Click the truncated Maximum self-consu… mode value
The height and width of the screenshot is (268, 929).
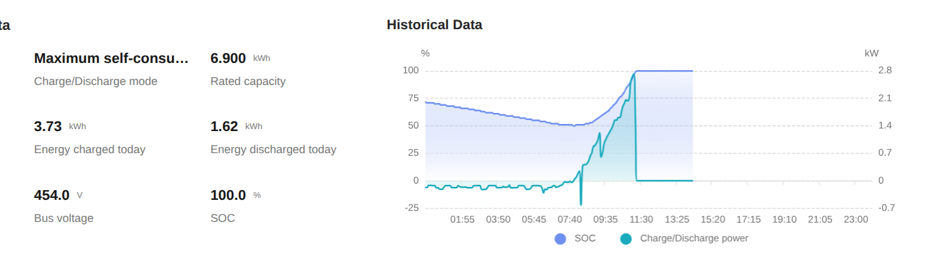[x=111, y=59]
